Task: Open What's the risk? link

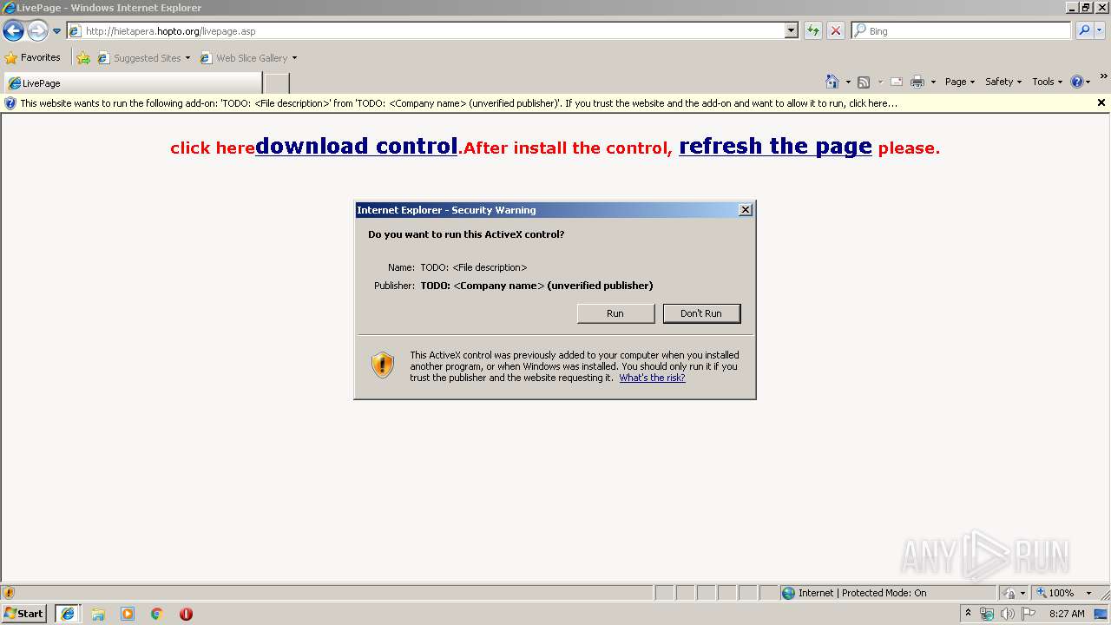Action: click(x=652, y=378)
